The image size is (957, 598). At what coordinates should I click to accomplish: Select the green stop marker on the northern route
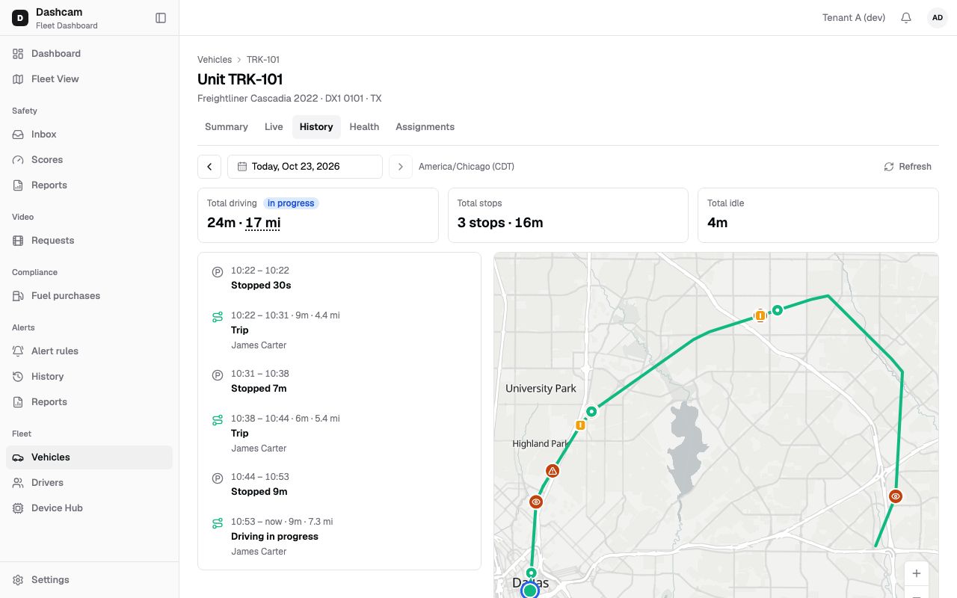[x=778, y=309]
